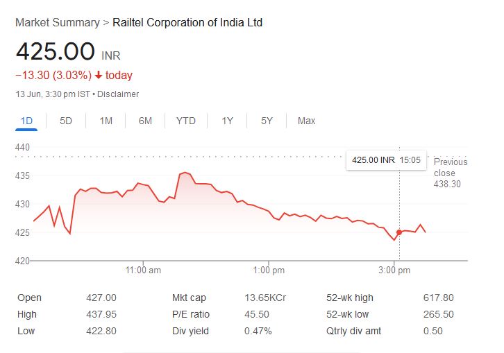
Task: Click the 52-wk high value 617.80
Action: pyautogui.click(x=438, y=298)
